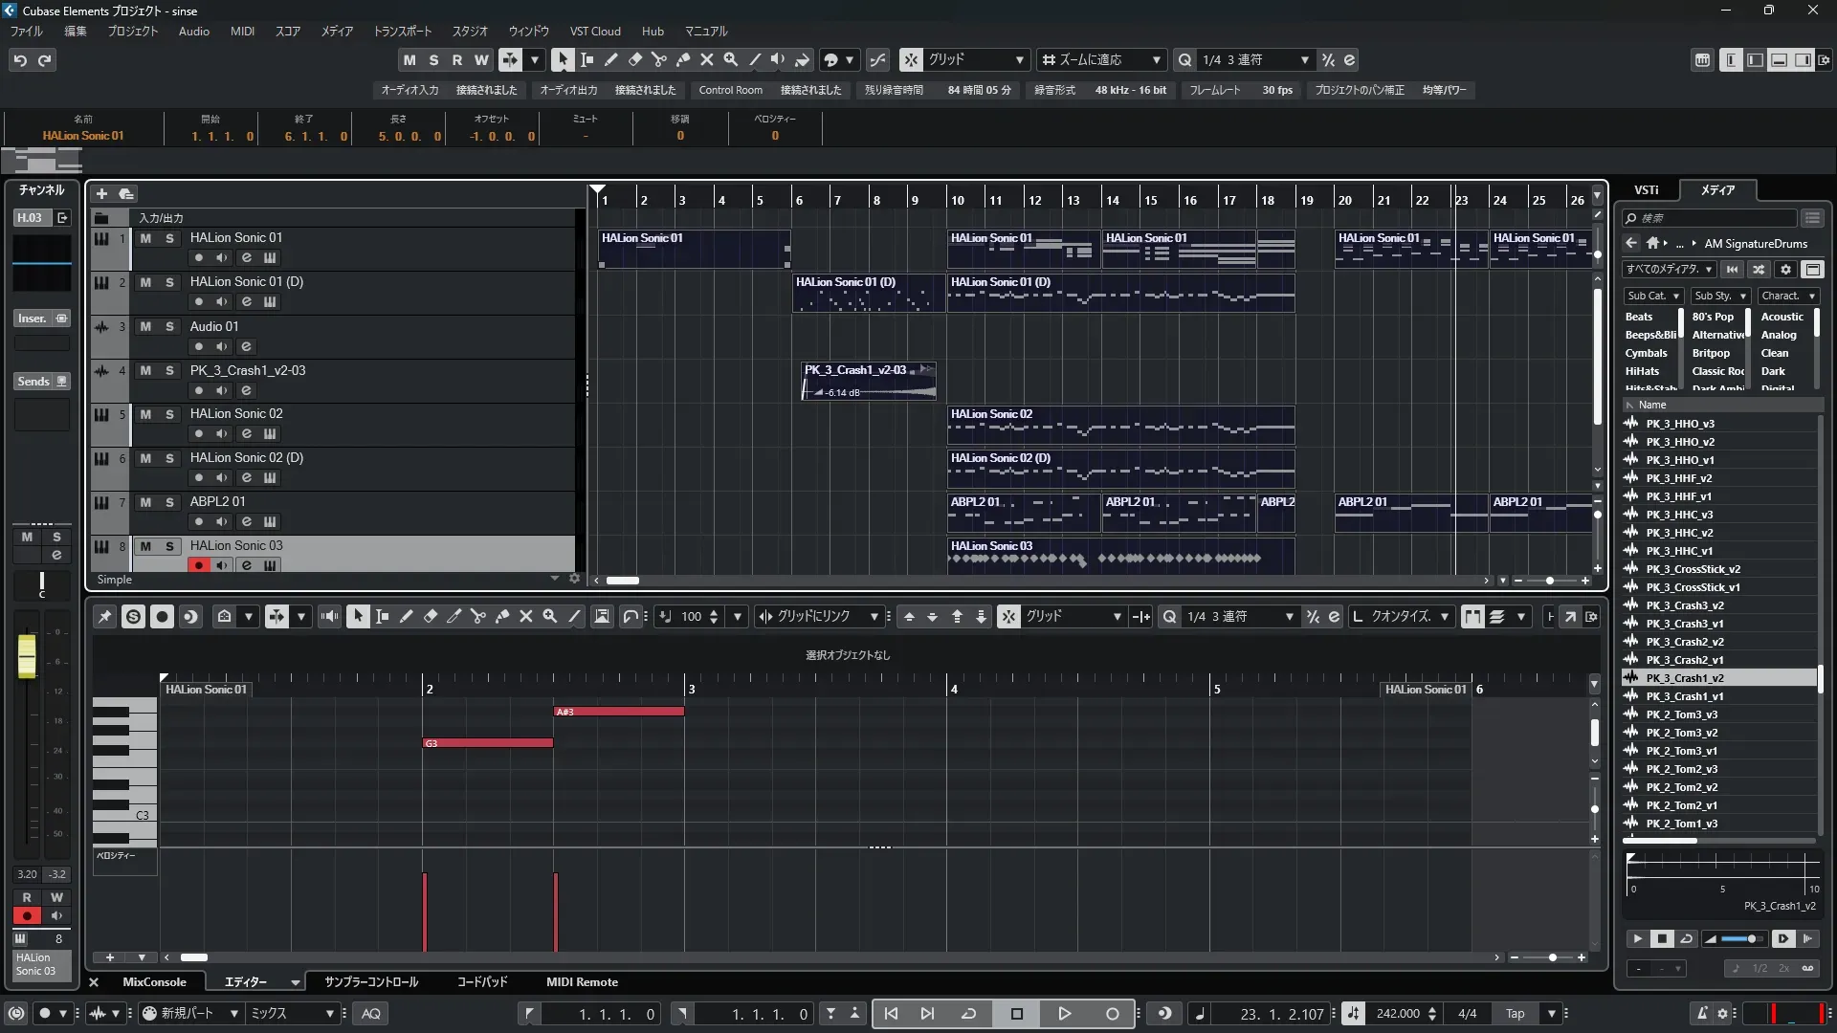Select the Zoom tool in main toolbar

coord(731,60)
